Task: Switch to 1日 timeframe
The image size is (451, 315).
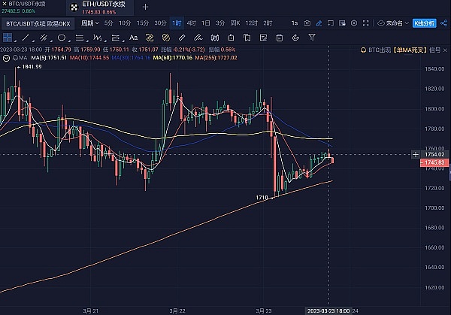Action: tap(206, 23)
